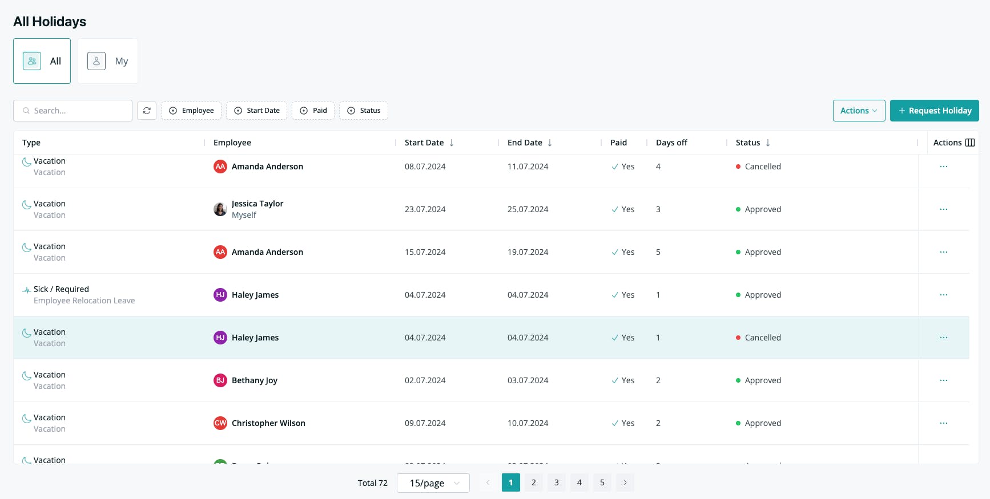The image size is (990, 499).
Task: Click Christopher Wilson's CW avatar
Action: (220, 423)
